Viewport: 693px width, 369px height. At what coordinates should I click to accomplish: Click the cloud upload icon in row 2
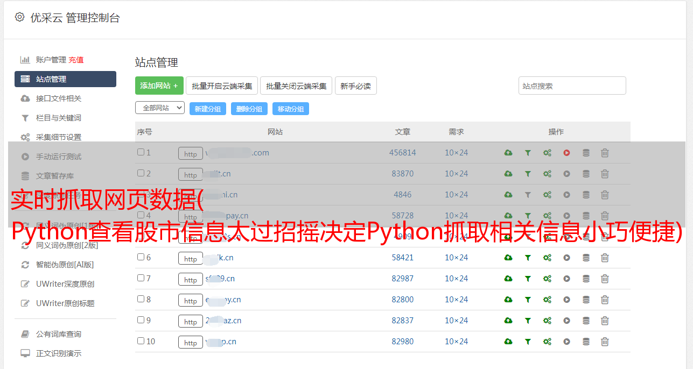[508, 174]
